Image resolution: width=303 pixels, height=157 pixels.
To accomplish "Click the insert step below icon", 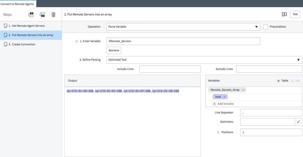I will click(42, 15).
